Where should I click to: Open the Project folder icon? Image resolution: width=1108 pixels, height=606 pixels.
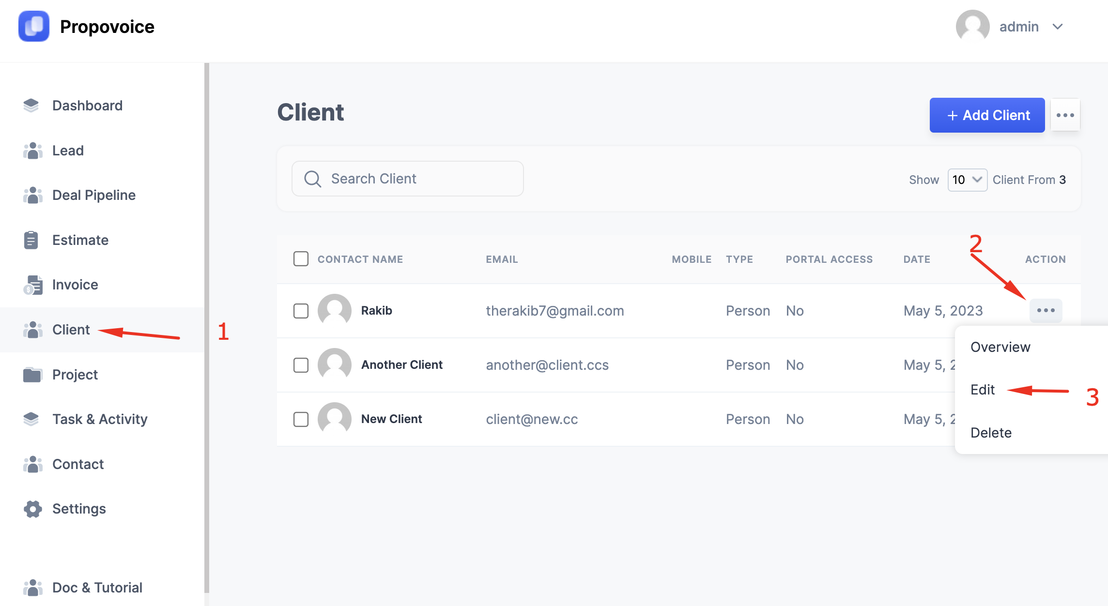(x=32, y=375)
